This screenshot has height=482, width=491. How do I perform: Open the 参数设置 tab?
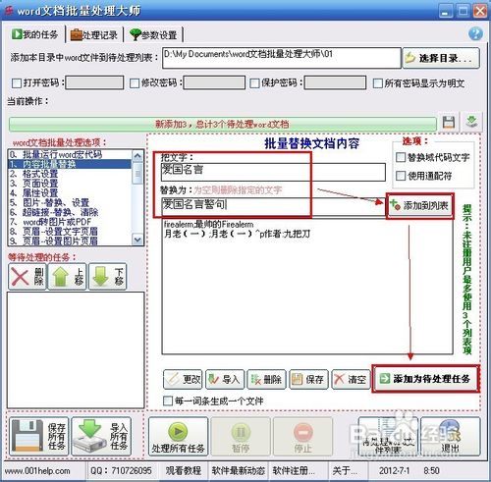point(153,34)
